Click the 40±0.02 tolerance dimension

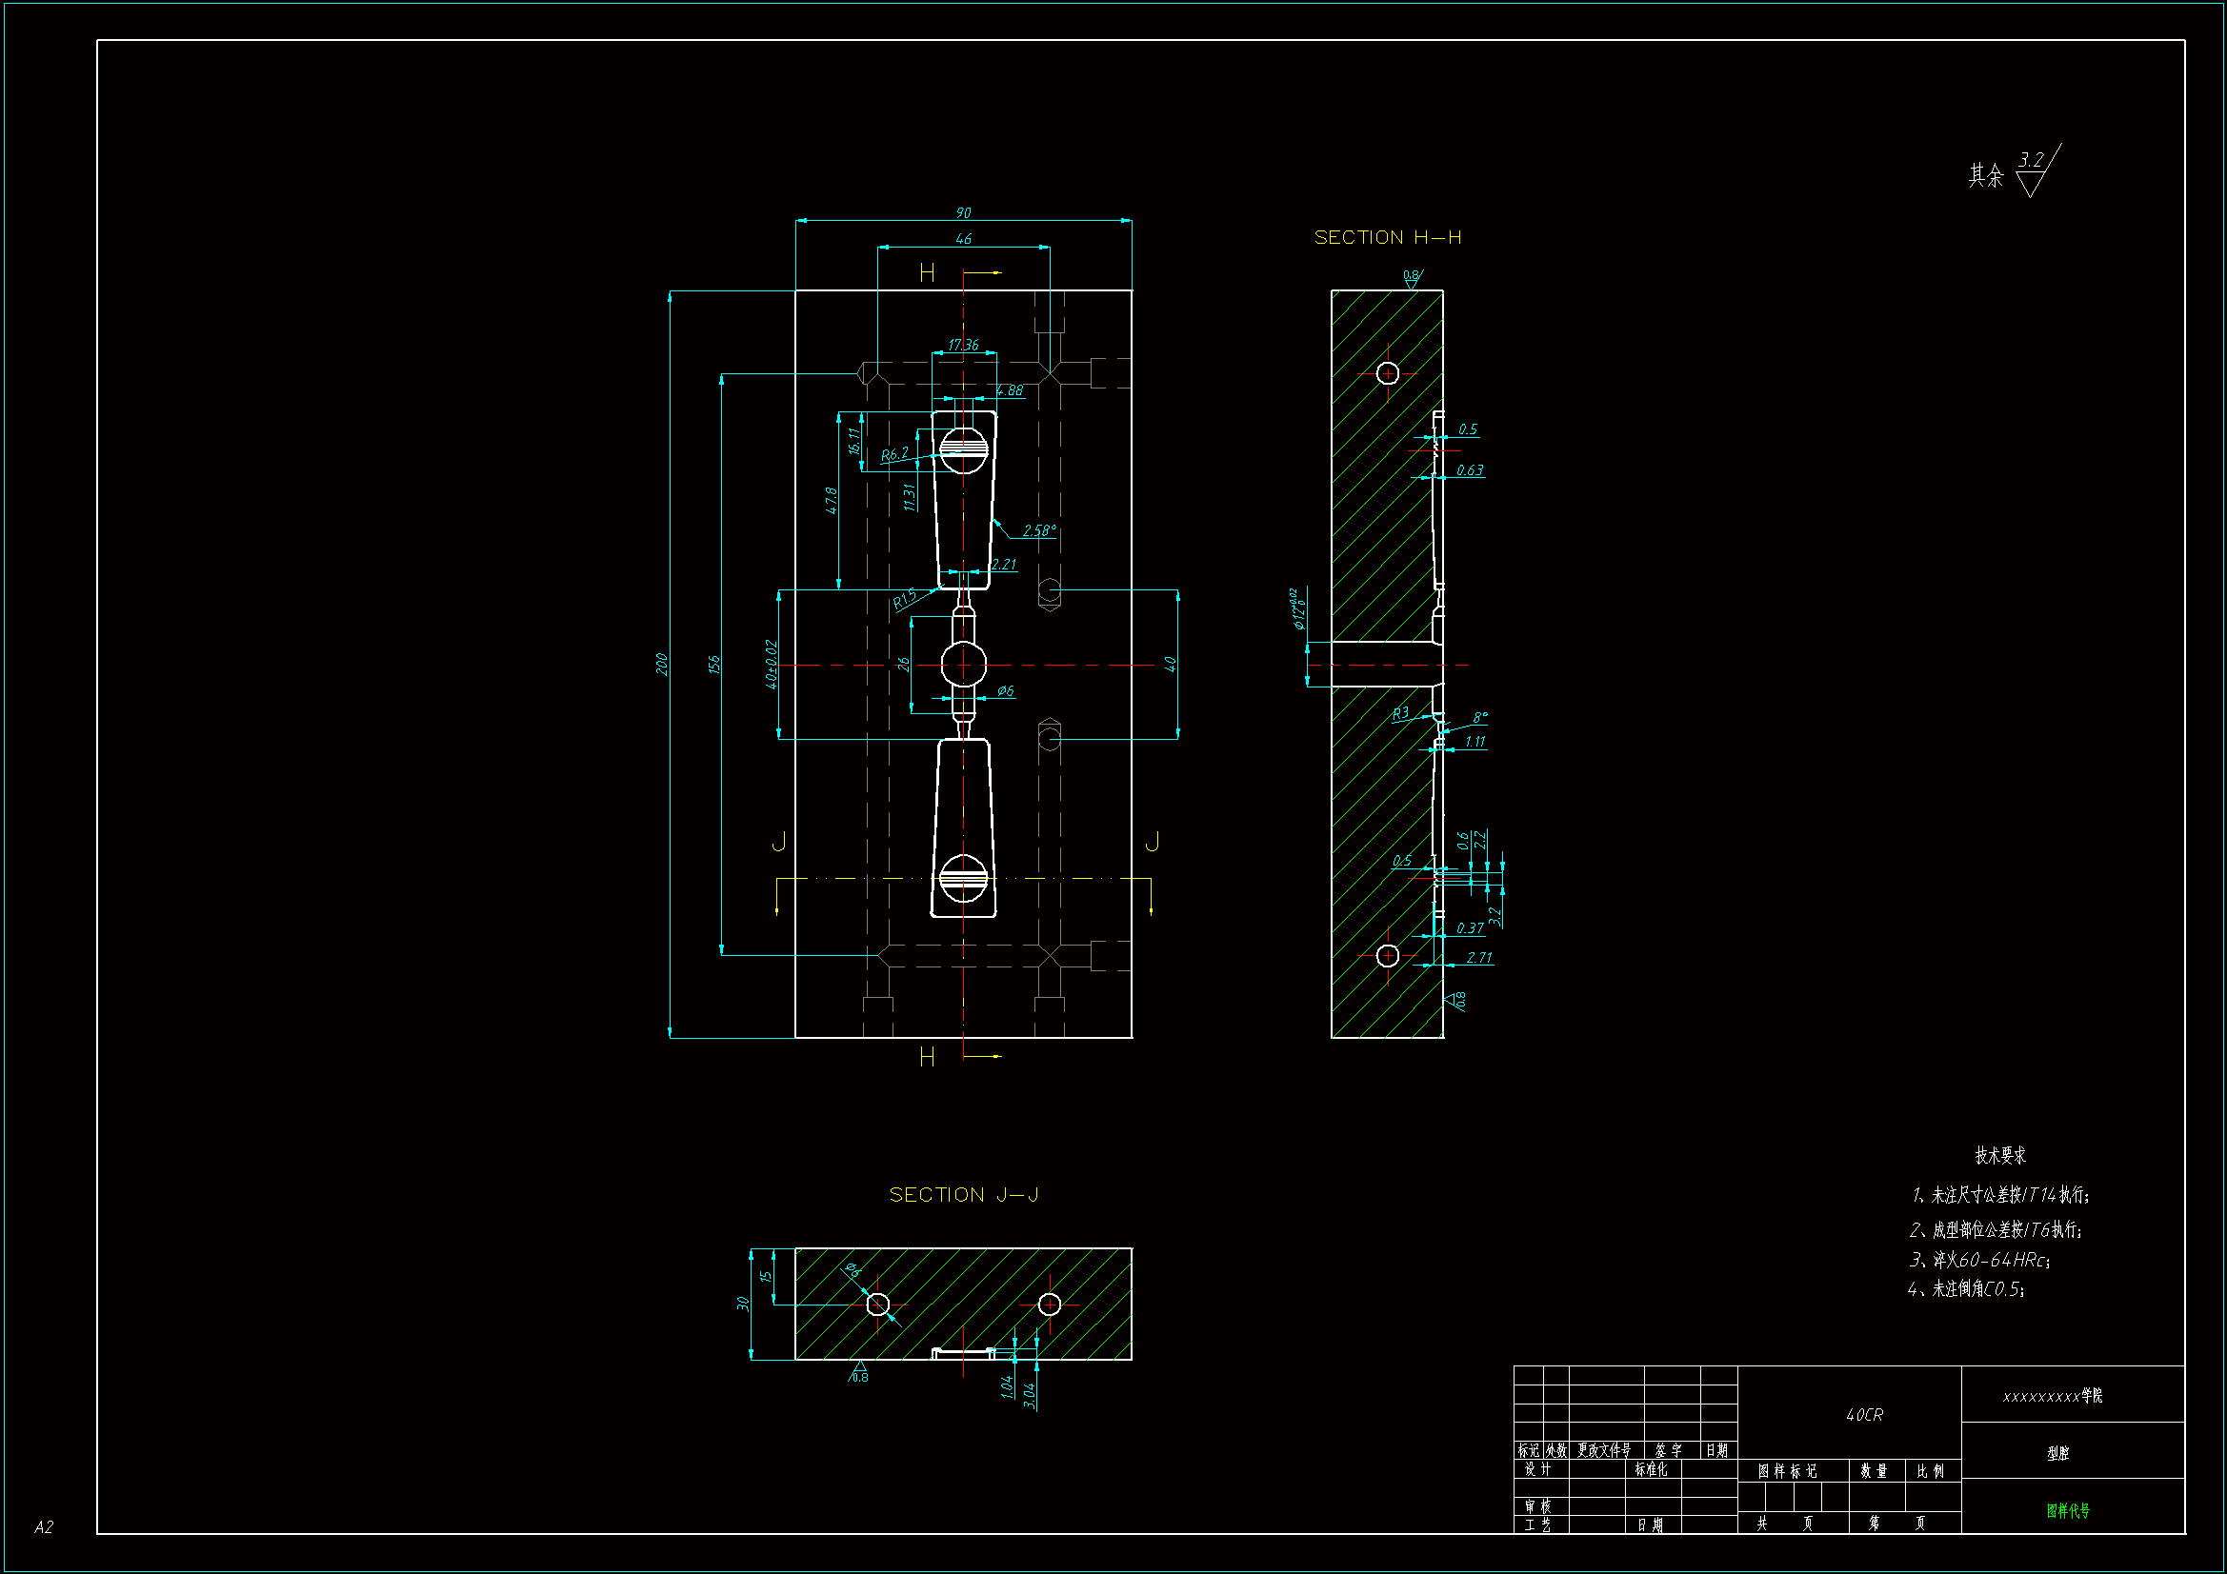click(772, 665)
